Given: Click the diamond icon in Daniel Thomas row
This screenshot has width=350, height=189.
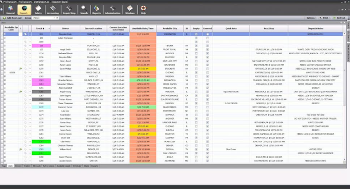Looking at the screenshot, I should (25, 157).
